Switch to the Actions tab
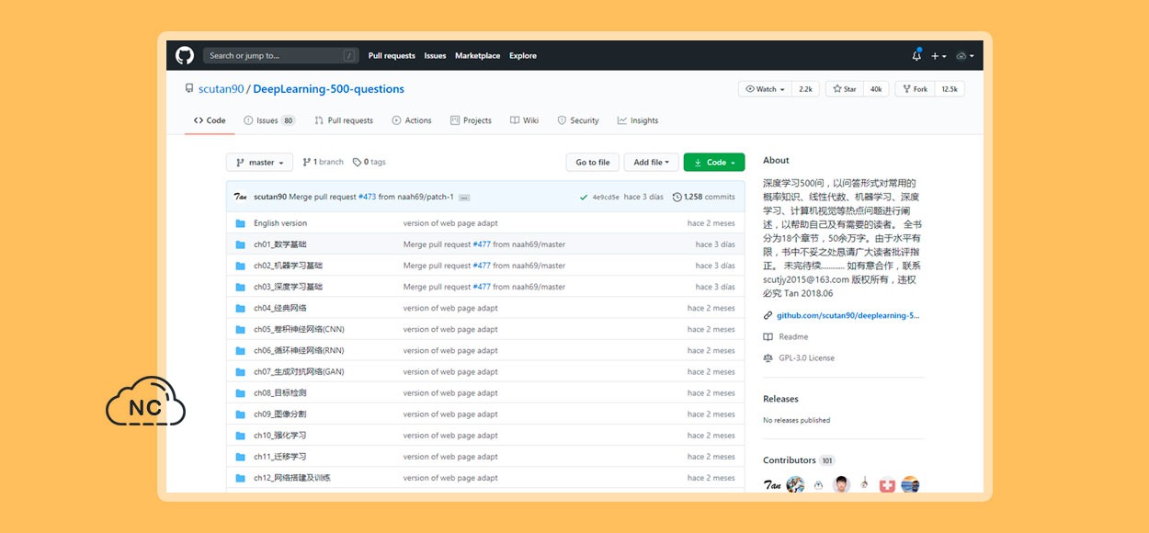 [411, 120]
